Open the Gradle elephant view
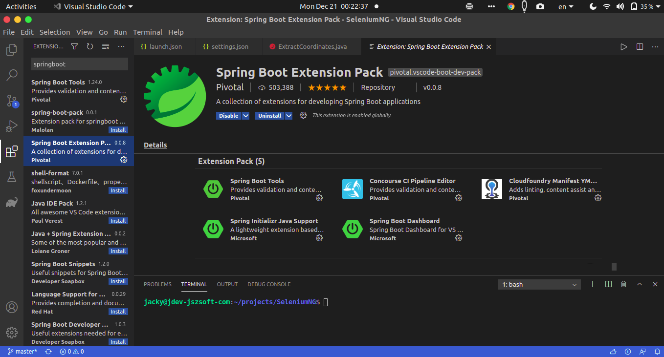This screenshot has height=357, width=664. click(x=11, y=202)
